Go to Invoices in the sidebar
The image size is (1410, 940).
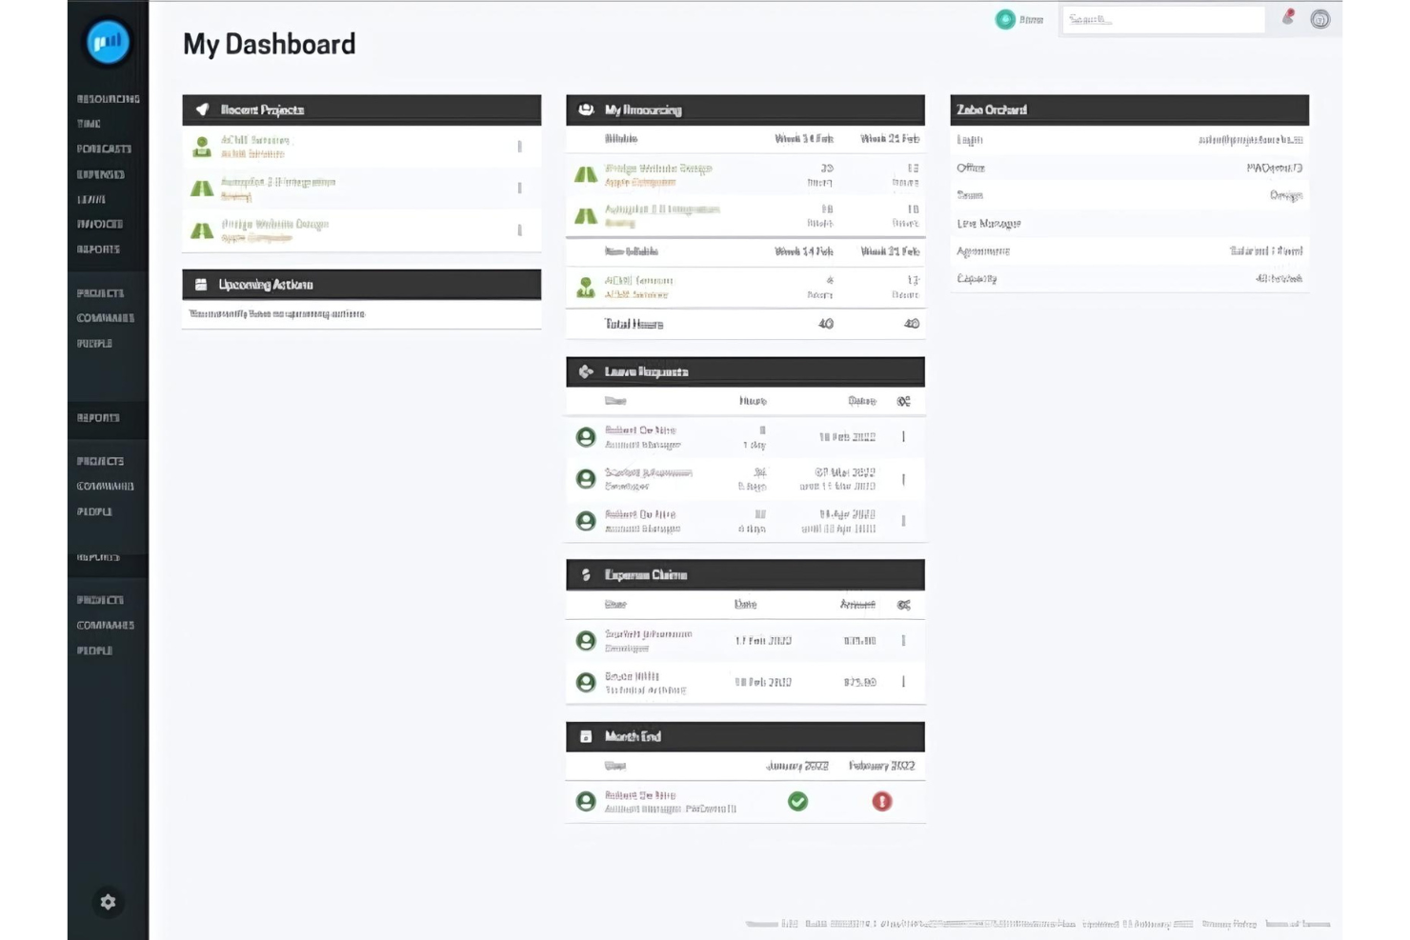click(100, 225)
